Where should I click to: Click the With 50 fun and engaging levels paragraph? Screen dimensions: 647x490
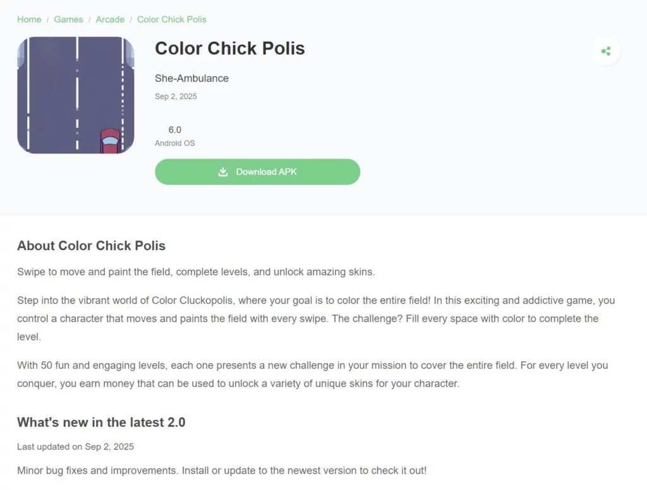click(x=312, y=374)
